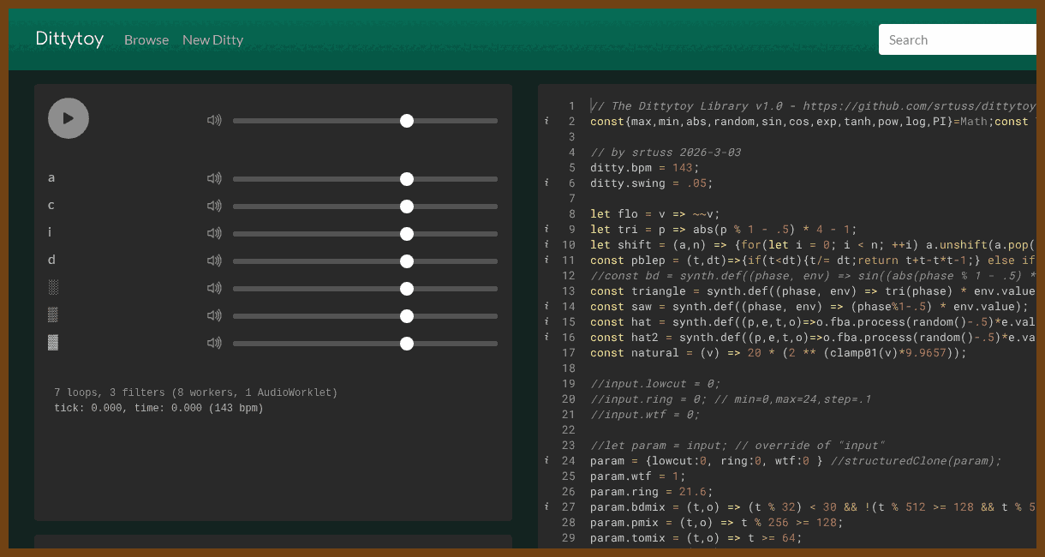Mute the light-shaded loop speaker icon
This screenshot has width=1045, height=557.
coord(214,288)
